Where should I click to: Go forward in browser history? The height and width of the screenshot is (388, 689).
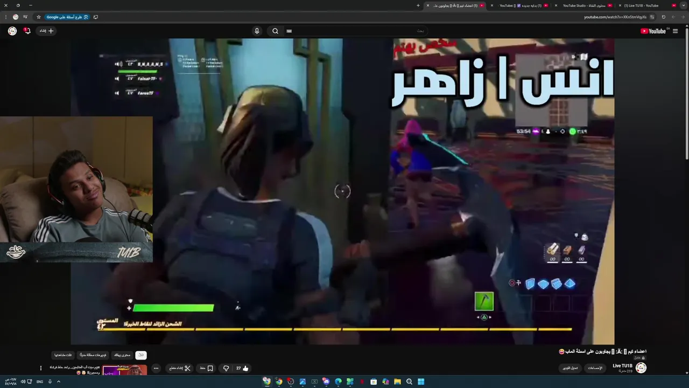tap(673, 17)
